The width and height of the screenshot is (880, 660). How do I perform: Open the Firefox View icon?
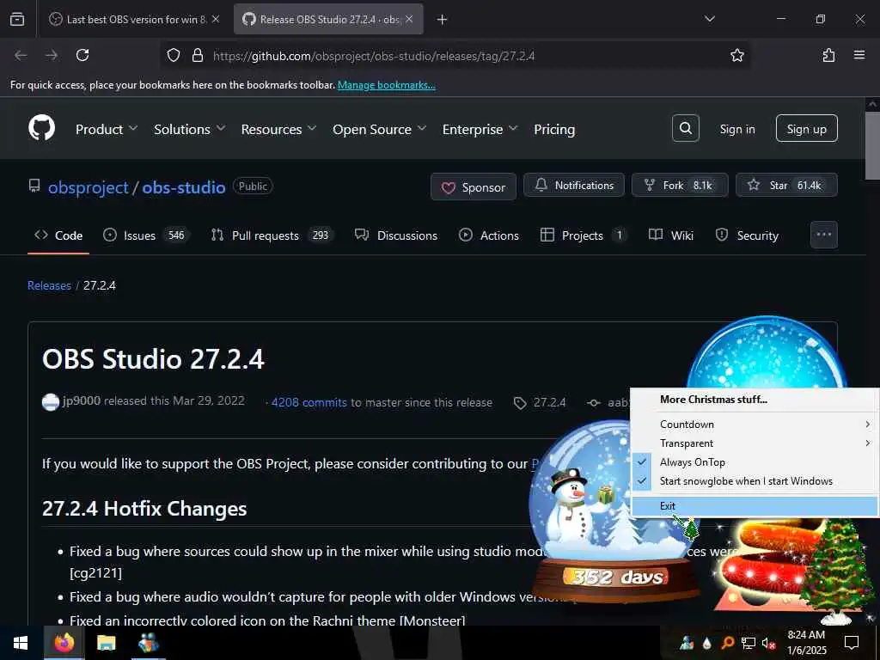tap(17, 19)
